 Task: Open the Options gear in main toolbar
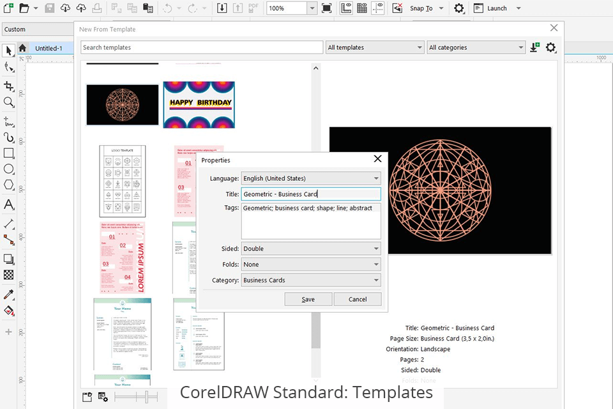click(459, 8)
